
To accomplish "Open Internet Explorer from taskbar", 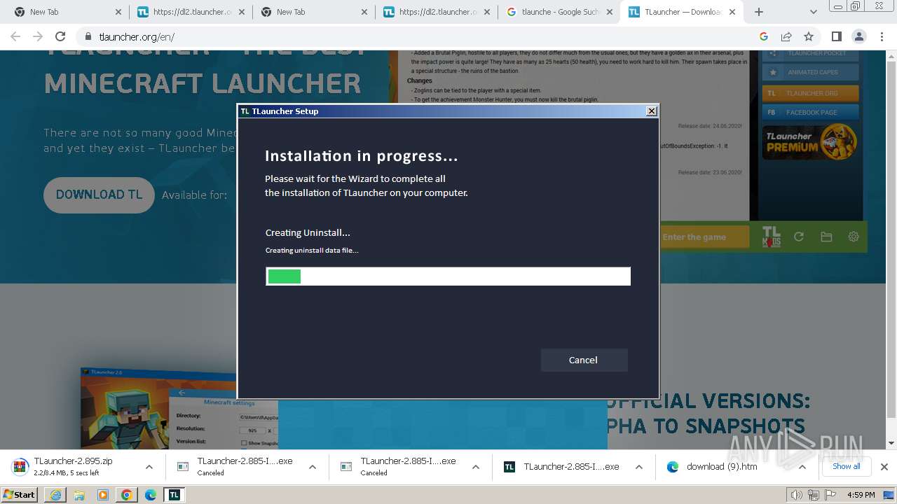I will point(55,495).
